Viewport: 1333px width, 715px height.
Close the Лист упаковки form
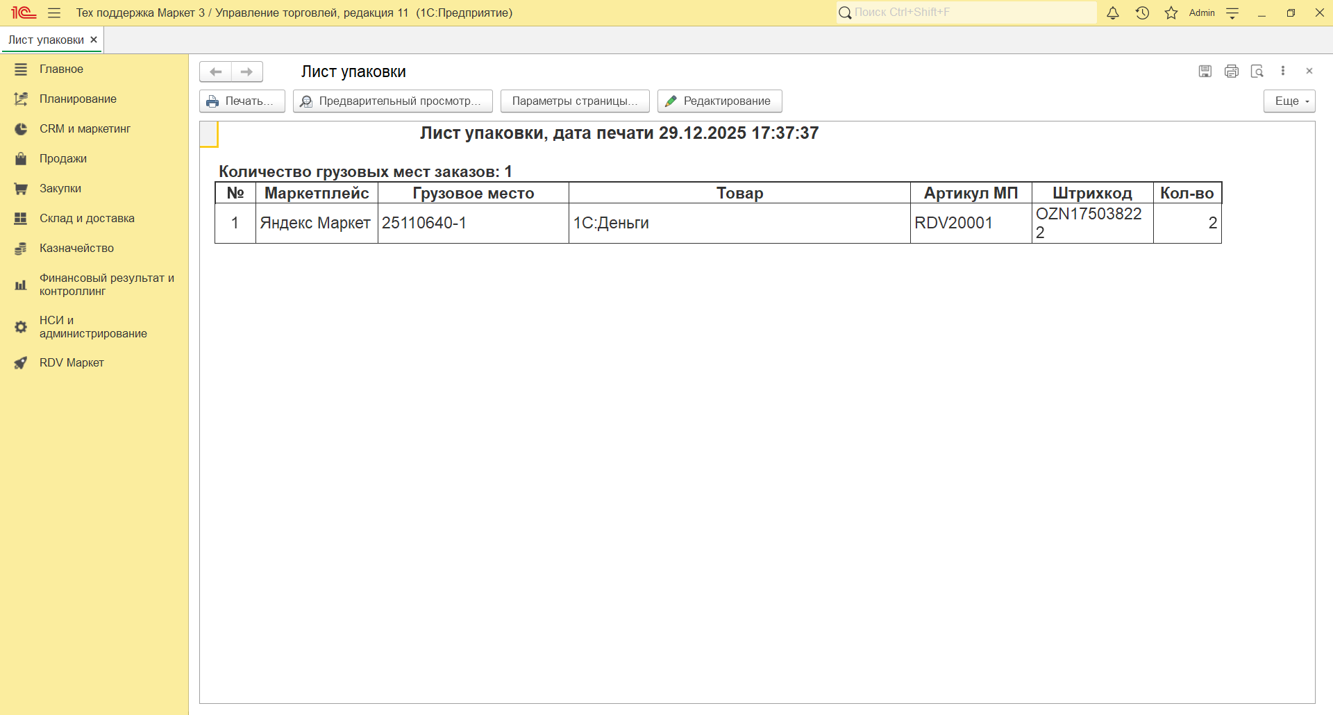[x=1309, y=71]
